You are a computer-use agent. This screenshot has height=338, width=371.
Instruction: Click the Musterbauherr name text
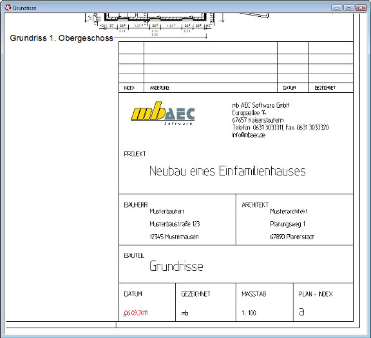click(167, 211)
